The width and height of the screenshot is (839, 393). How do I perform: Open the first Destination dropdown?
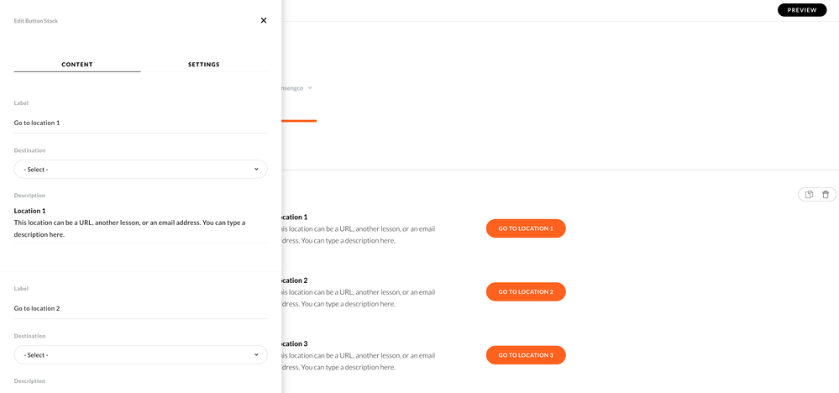point(140,170)
